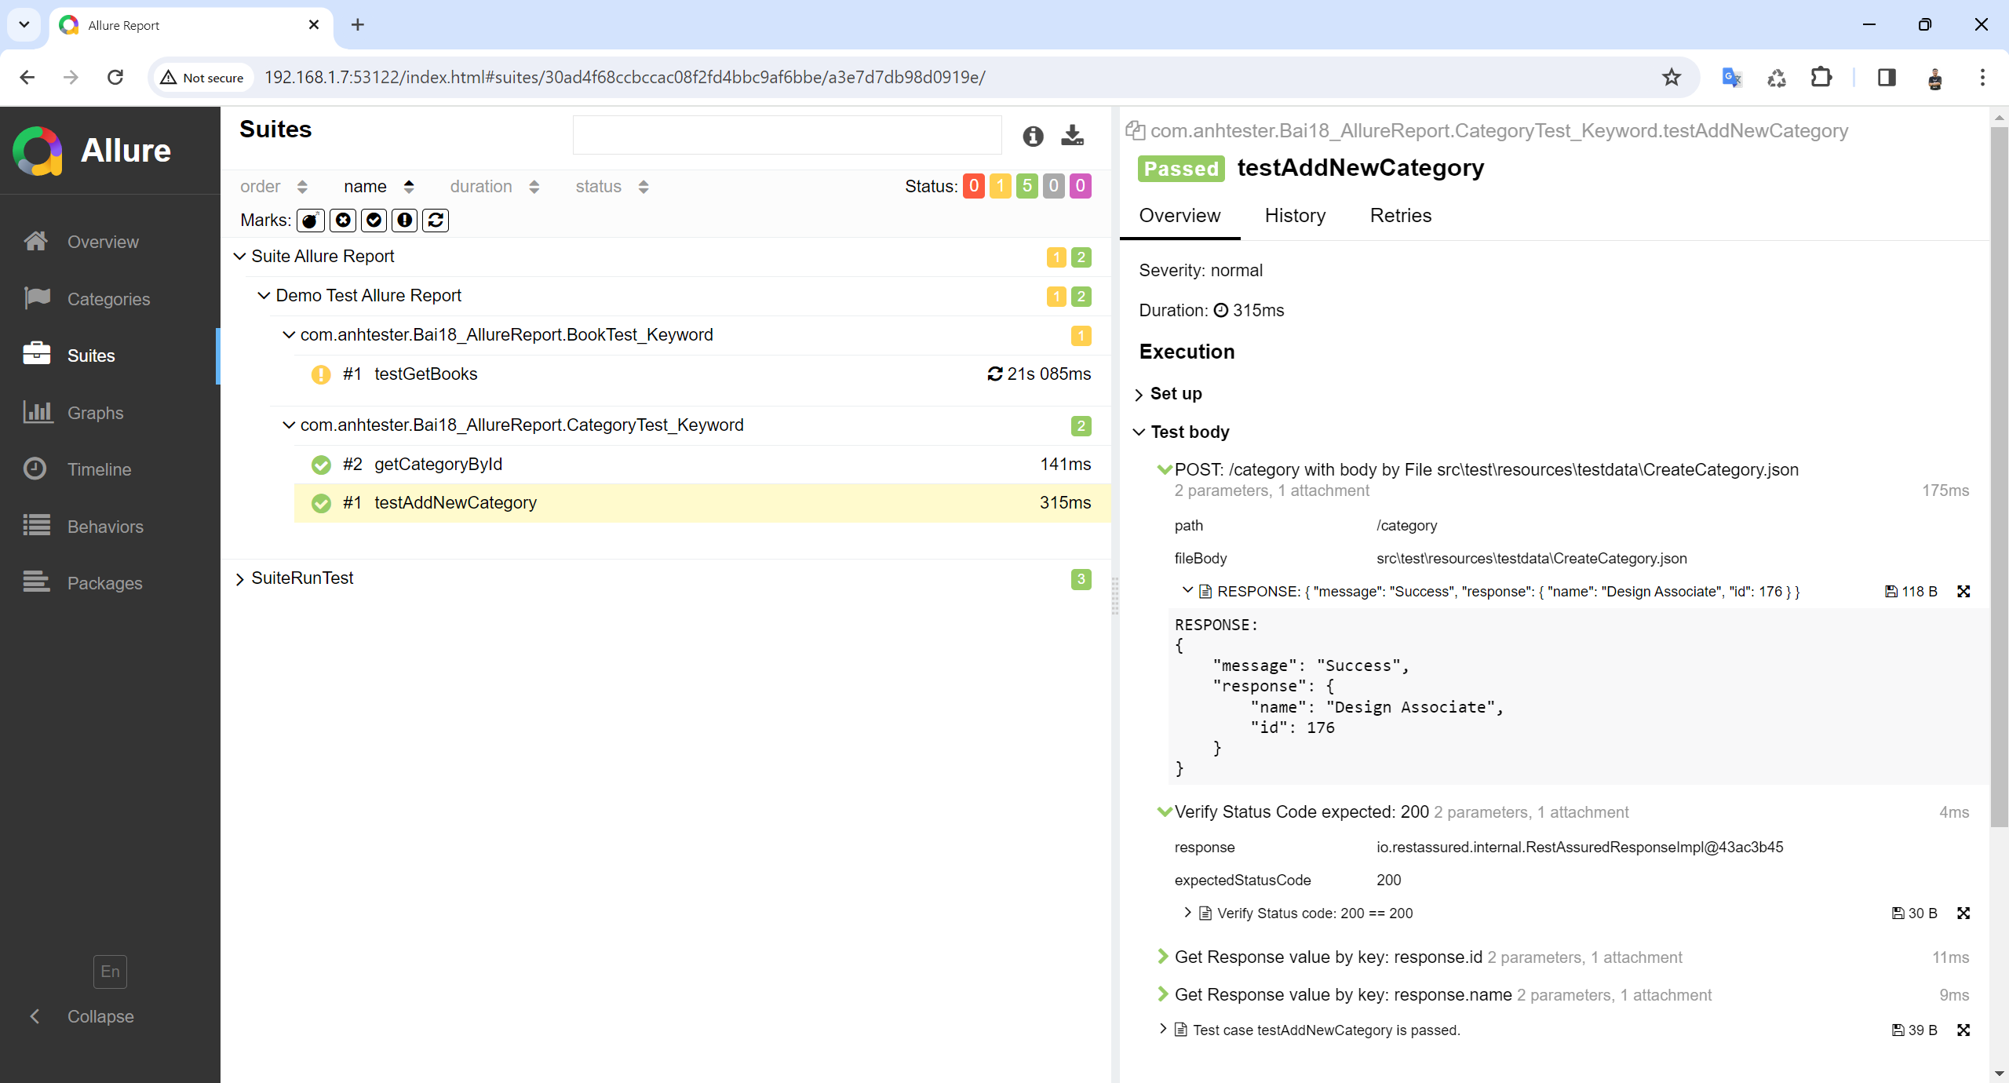
Task: Toggle the new failed mark filter
Action: pyautogui.click(x=343, y=221)
